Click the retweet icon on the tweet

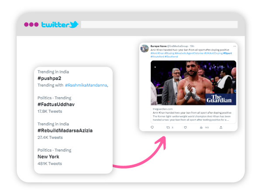[168, 127]
